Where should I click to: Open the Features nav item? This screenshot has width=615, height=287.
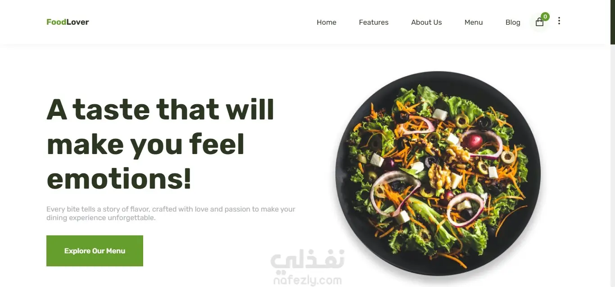click(374, 22)
